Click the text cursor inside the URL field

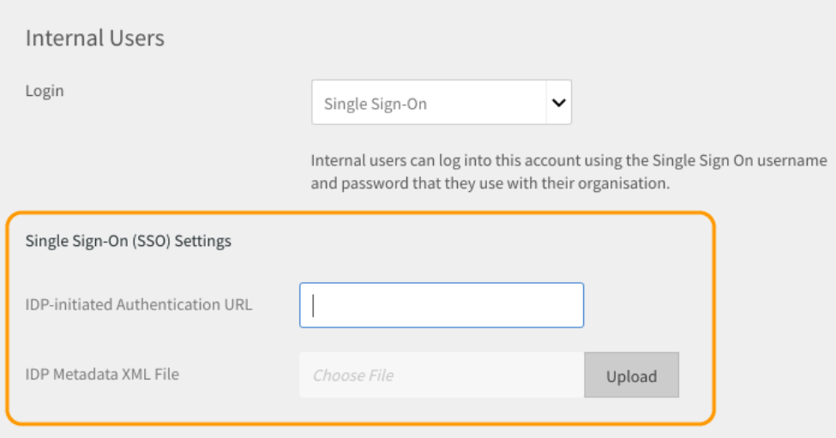click(x=314, y=306)
